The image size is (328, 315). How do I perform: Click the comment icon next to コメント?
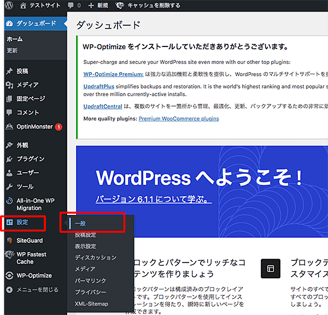9,113
